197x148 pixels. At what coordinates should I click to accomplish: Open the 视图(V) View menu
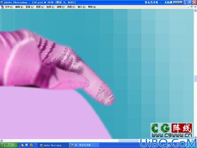pyautogui.click(x=71, y=7)
